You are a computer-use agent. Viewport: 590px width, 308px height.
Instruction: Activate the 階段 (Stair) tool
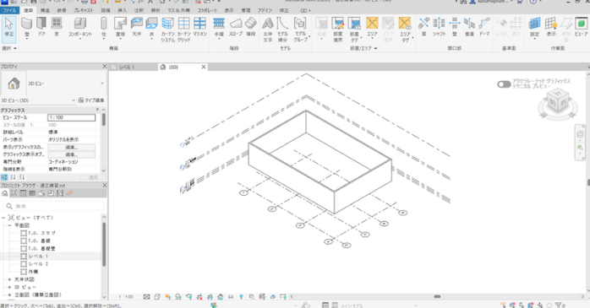click(251, 27)
